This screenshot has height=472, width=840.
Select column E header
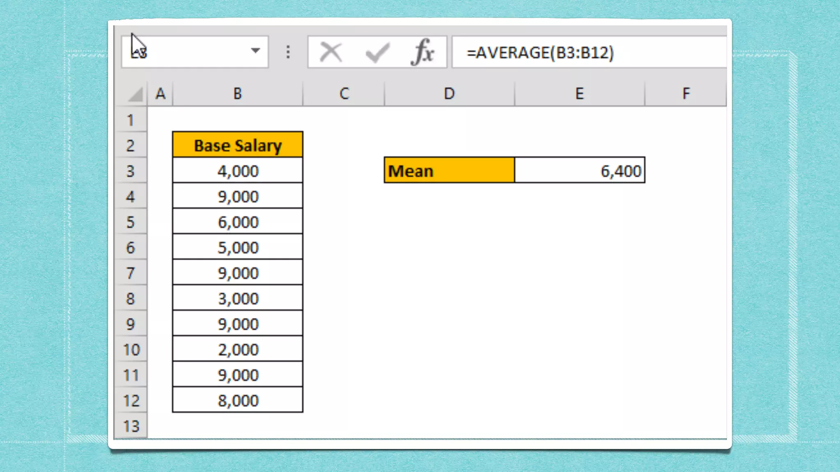[x=579, y=94]
